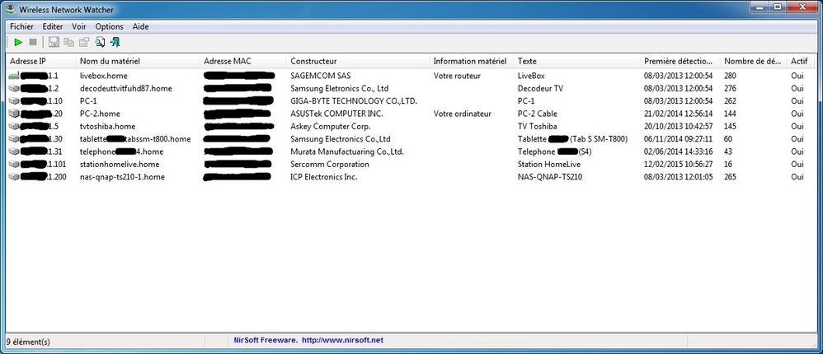Click device icon of decodeuttvitfuhd87.home row
Viewport: 823px width, 354px height.
coord(14,89)
